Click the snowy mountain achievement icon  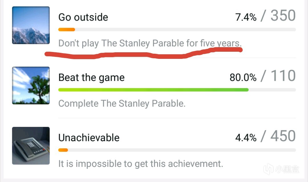click(x=31, y=25)
